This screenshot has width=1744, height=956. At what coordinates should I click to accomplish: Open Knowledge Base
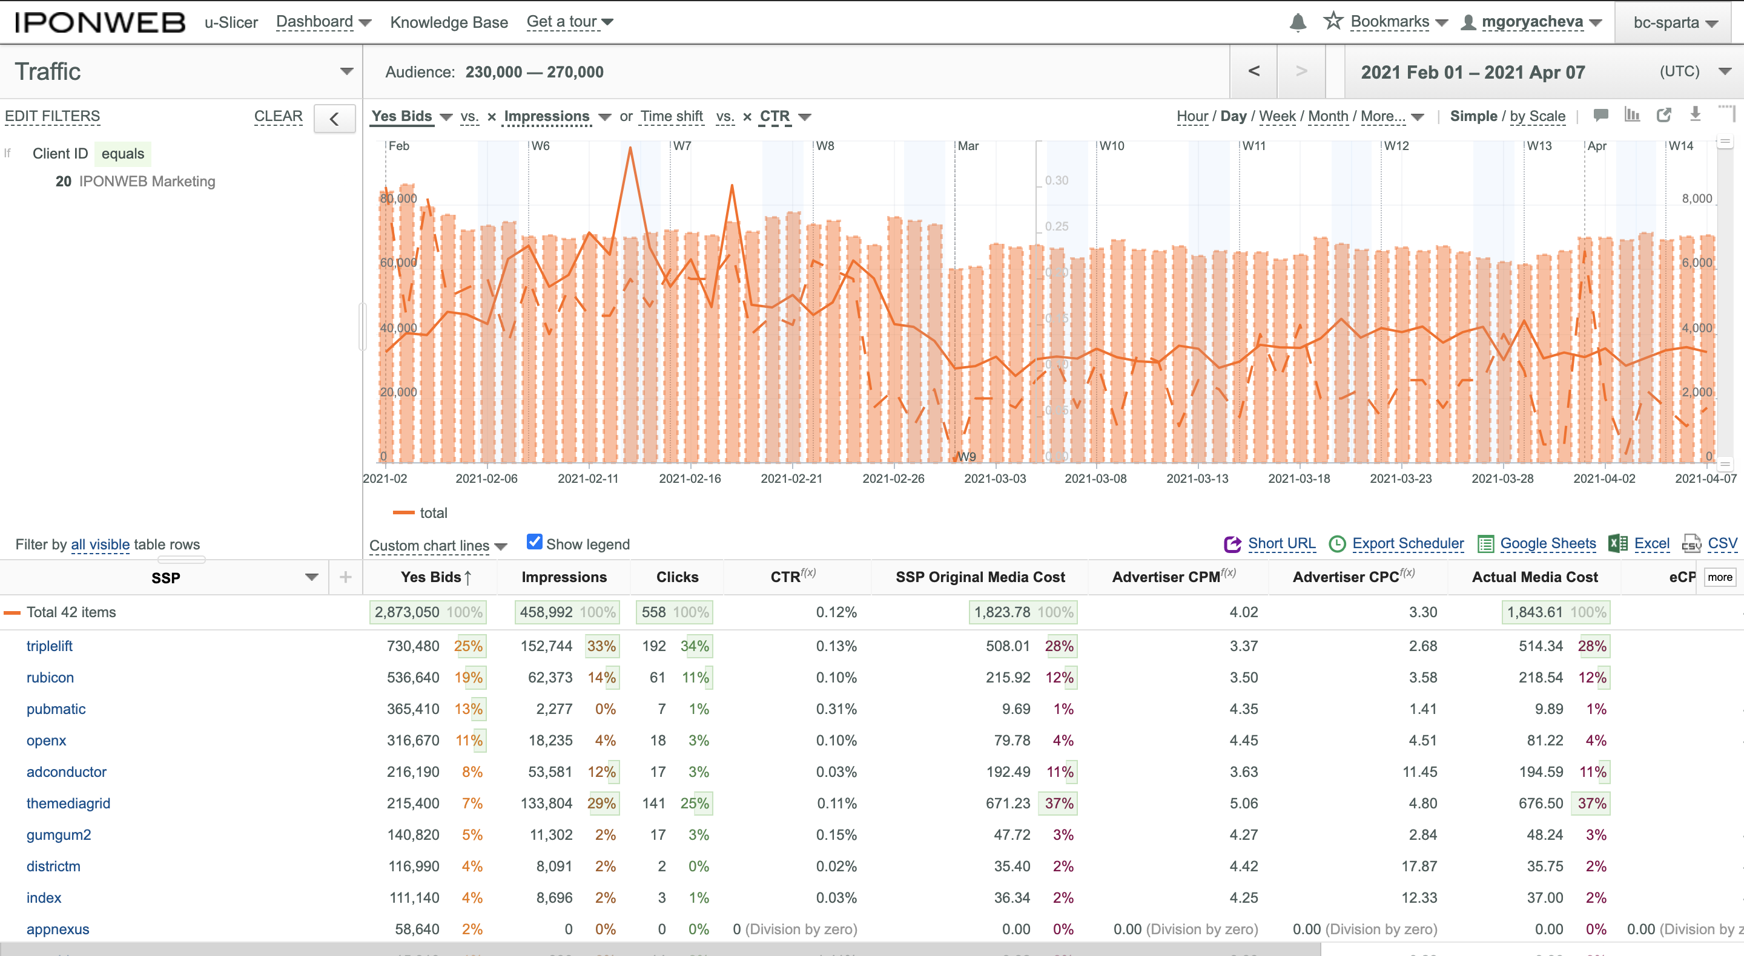pyautogui.click(x=449, y=22)
